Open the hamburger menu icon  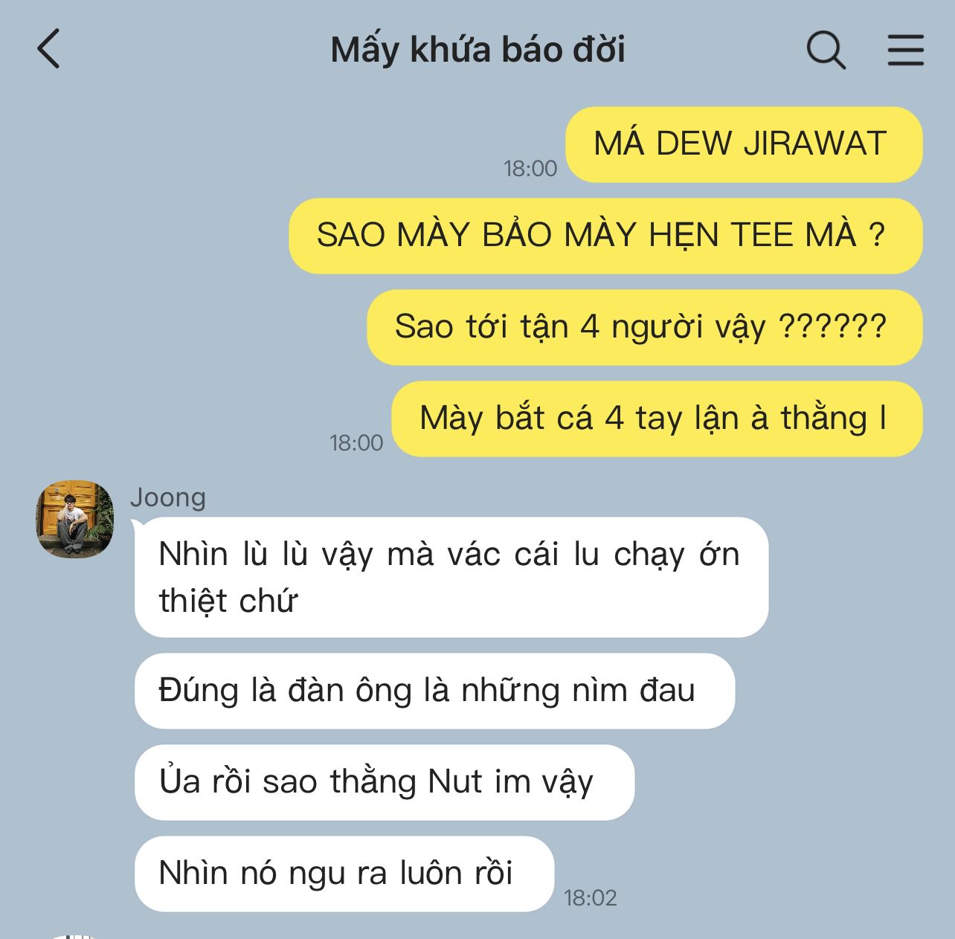click(x=906, y=50)
